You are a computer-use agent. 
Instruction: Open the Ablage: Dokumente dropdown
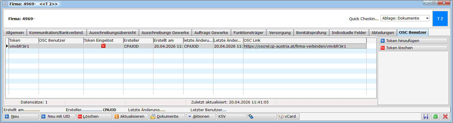pyautogui.click(x=405, y=18)
